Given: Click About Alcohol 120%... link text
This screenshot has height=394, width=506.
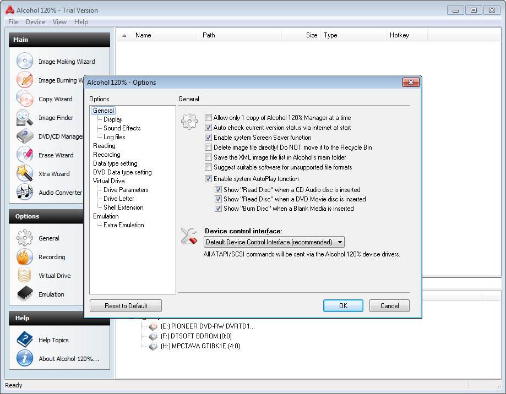Looking at the screenshot, I should tap(69, 359).
